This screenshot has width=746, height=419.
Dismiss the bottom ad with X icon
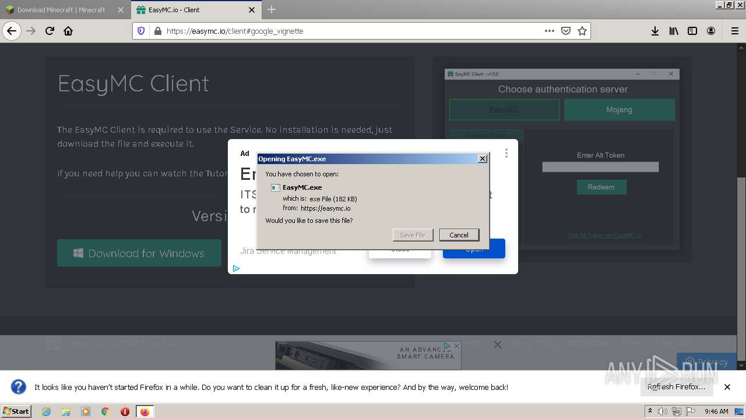[x=498, y=345]
